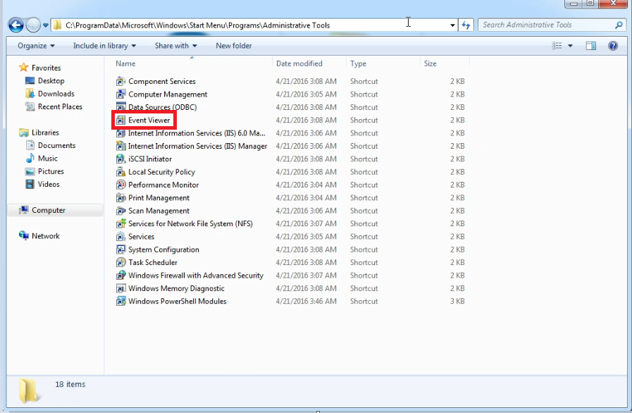
Task: Select Windows Firewall with Advanced Security icon
Action: pyautogui.click(x=120, y=275)
